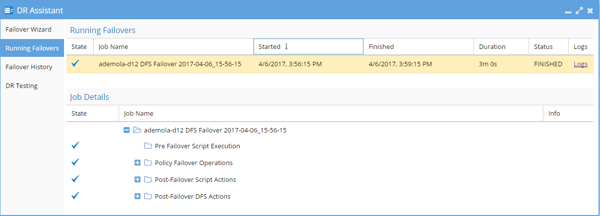This screenshot has height=216, width=600.
Task: Click the DR Assistant title bar icon
Action: coord(9,10)
